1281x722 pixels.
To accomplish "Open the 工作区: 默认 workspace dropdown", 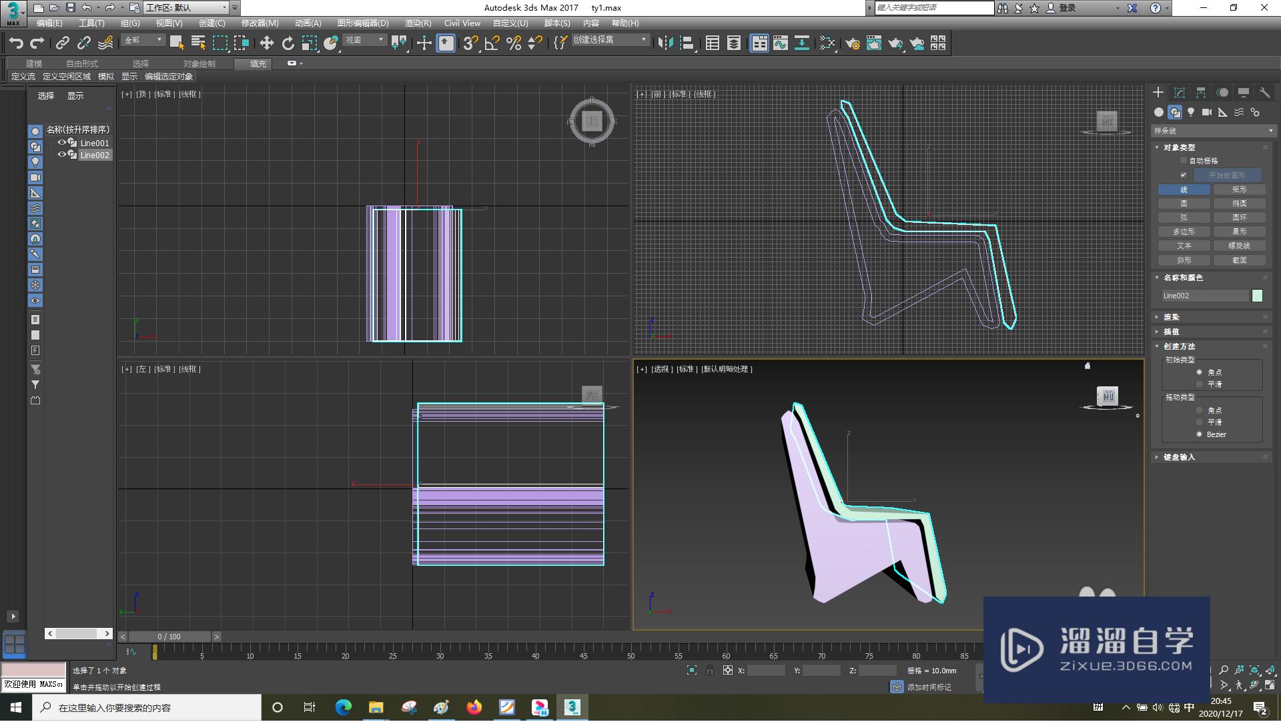I will [186, 8].
